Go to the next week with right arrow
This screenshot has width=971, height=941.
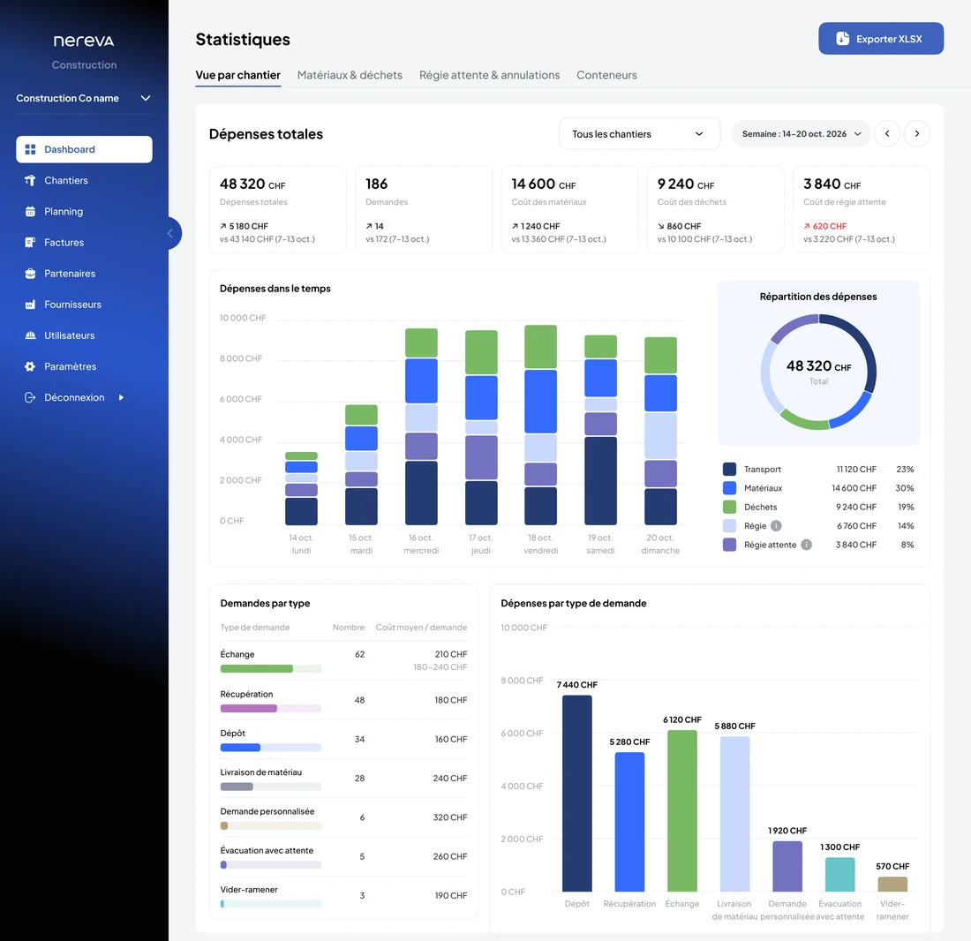point(917,133)
